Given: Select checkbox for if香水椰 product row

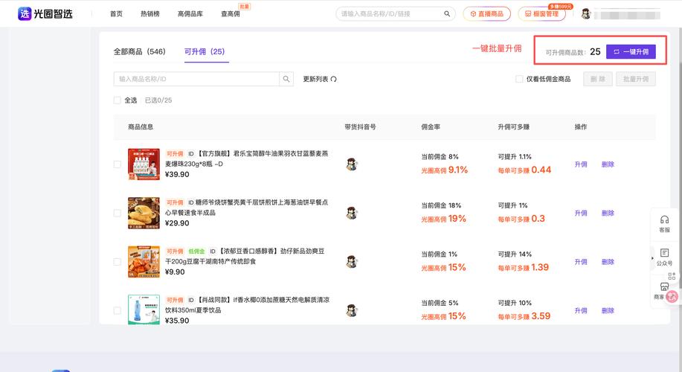Looking at the screenshot, I should [117, 311].
